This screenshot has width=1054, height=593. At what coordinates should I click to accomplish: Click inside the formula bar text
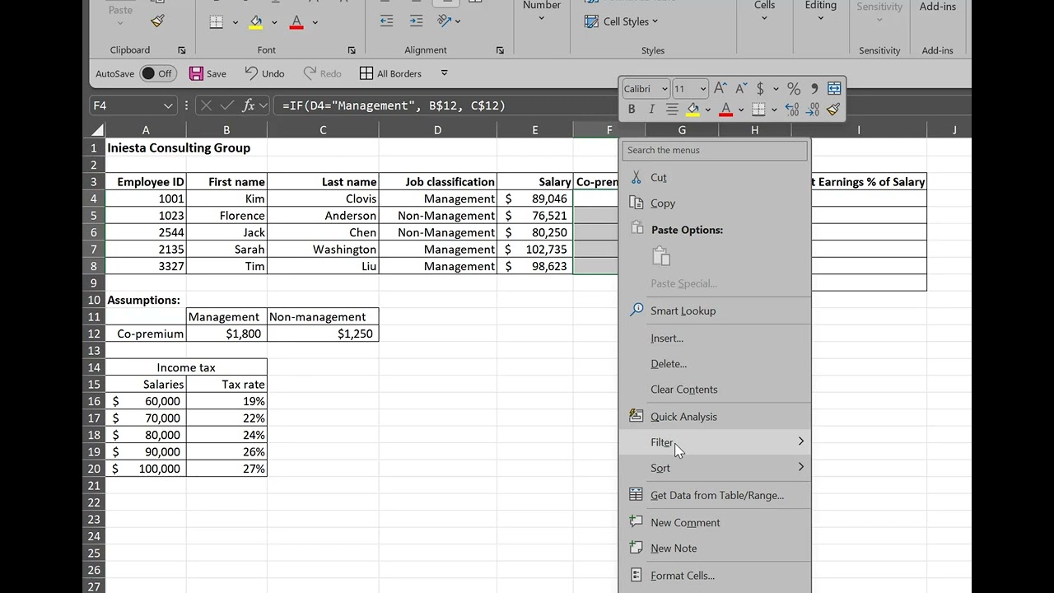pos(394,105)
